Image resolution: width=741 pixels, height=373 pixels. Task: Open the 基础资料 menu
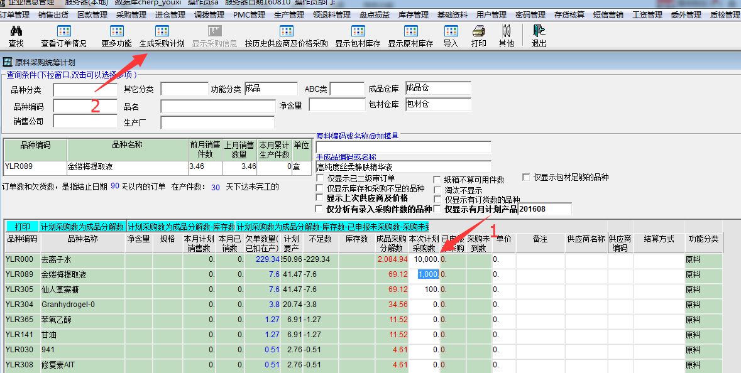point(453,14)
